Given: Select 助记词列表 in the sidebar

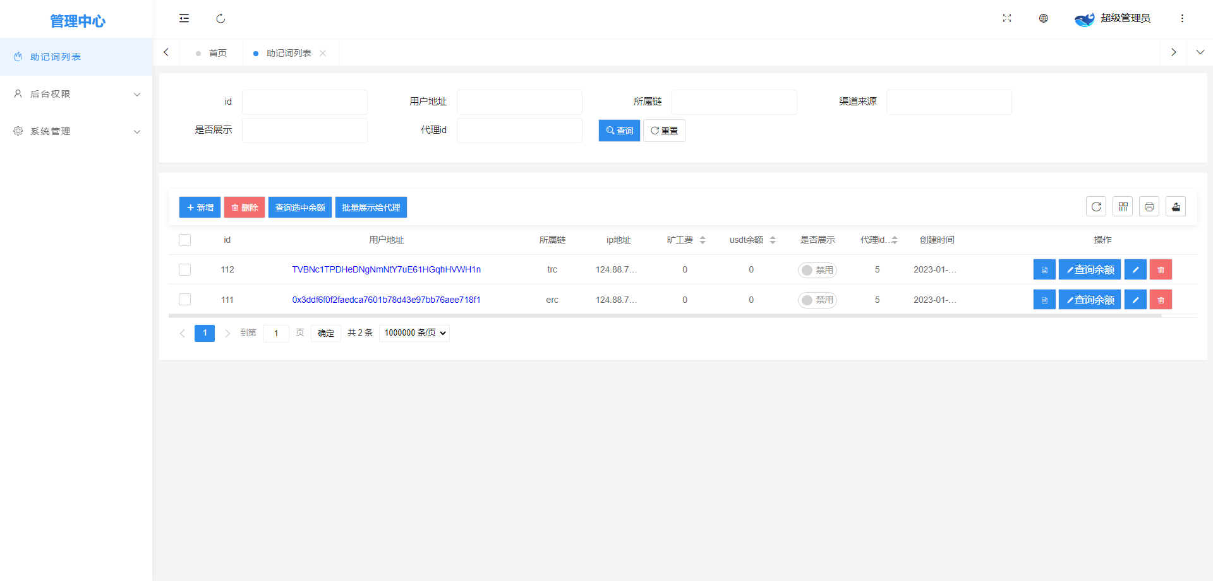Looking at the screenshot, I should (x=56, y=57).
